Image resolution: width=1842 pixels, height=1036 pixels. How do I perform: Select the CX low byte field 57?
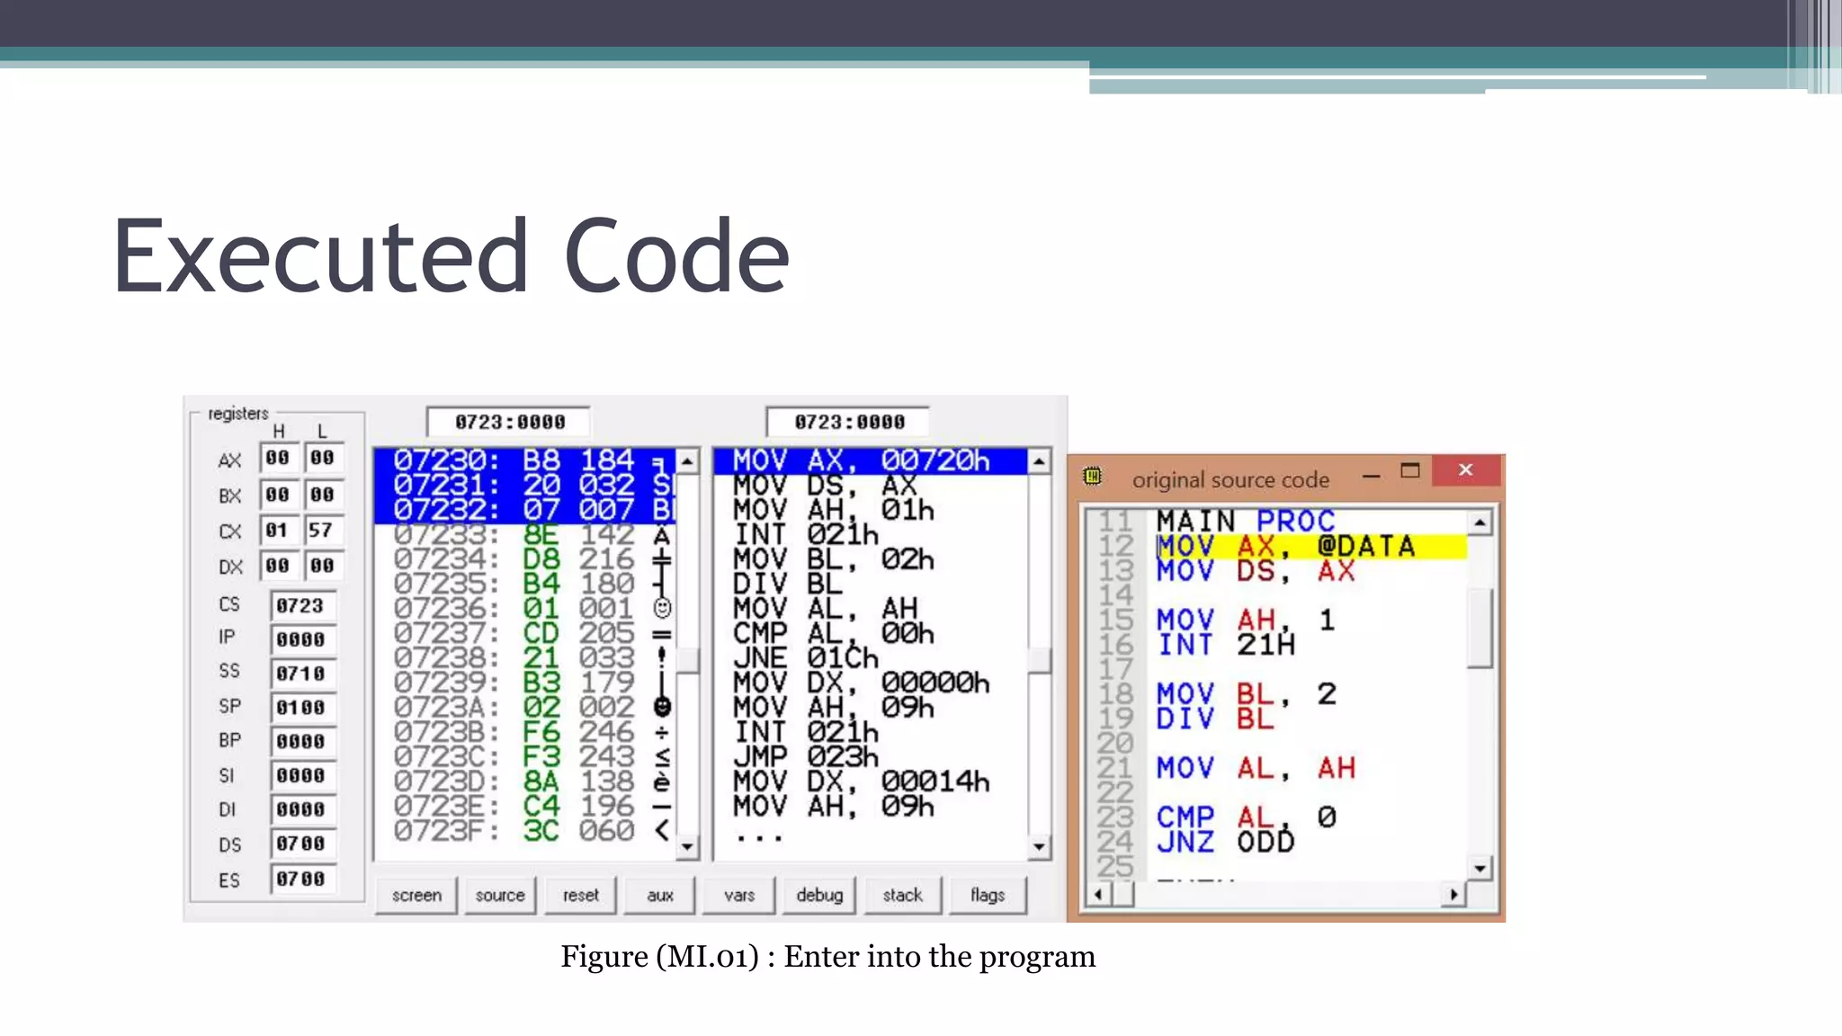click(322, 530)
